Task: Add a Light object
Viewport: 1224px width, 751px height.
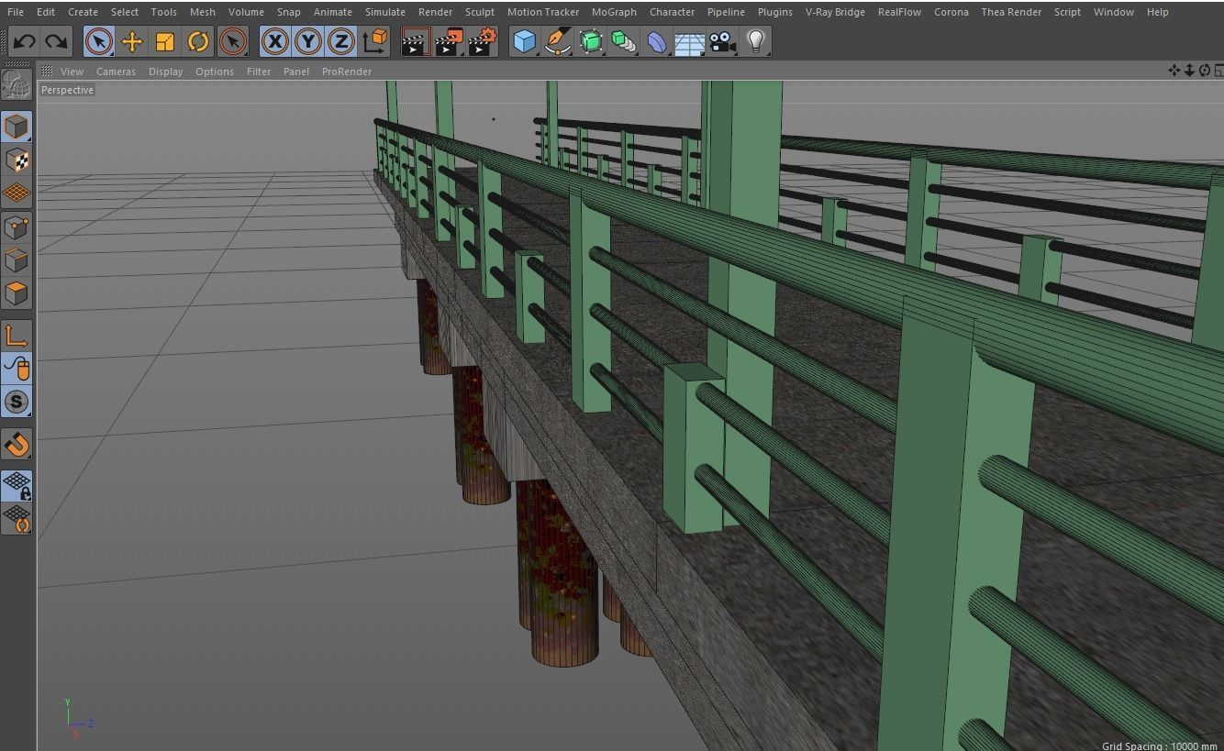Action: [755, 41]
